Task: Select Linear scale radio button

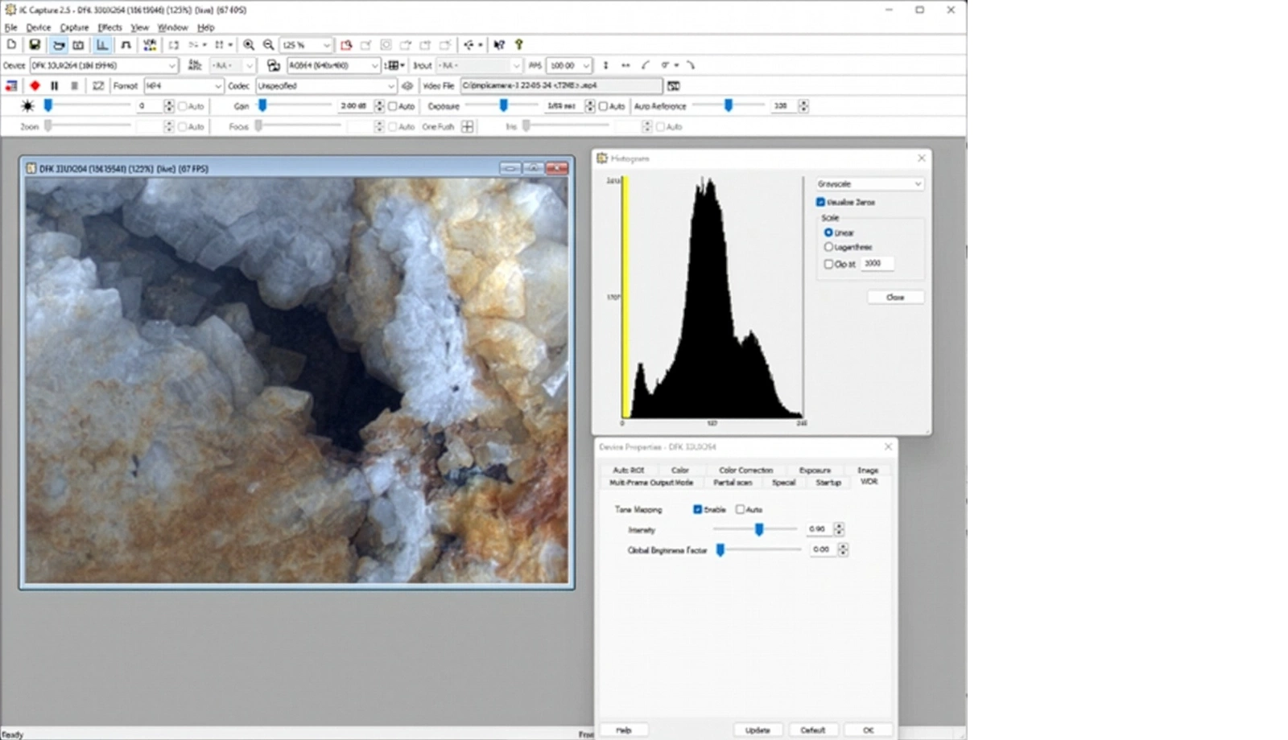Action: 828,232
